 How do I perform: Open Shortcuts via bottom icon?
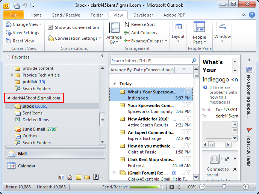96,177
